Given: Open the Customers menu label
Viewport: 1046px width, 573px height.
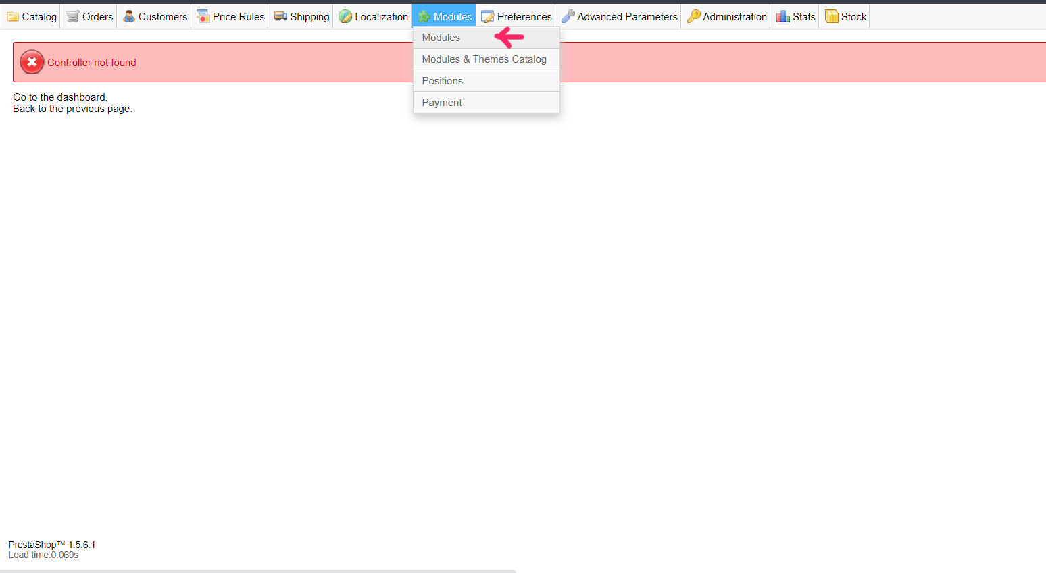Looking at the screenshot, I should point(163,17).
